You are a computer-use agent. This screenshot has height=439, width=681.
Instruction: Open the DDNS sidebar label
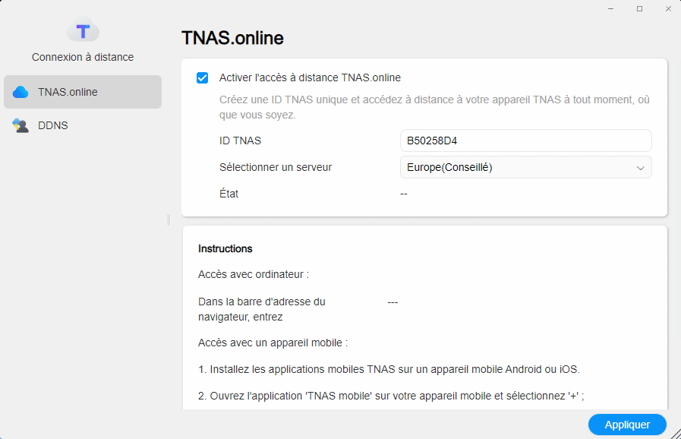(53, 125)
